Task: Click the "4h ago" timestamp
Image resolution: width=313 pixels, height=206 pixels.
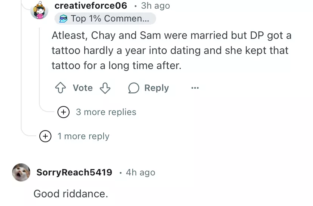Action: click(x=140, y=172)
